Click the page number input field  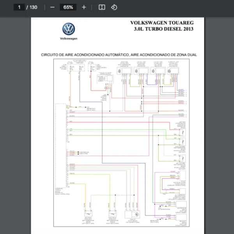pyautogui.click(x=19, y=7)
